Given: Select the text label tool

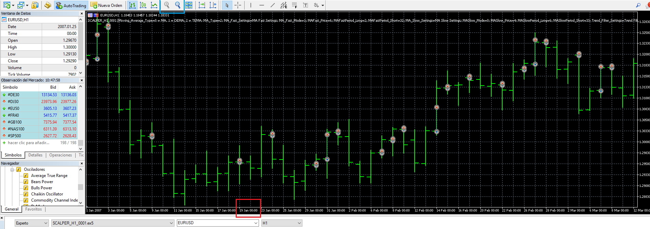Looking at the screenshot, I should click(x=305, y=5).
